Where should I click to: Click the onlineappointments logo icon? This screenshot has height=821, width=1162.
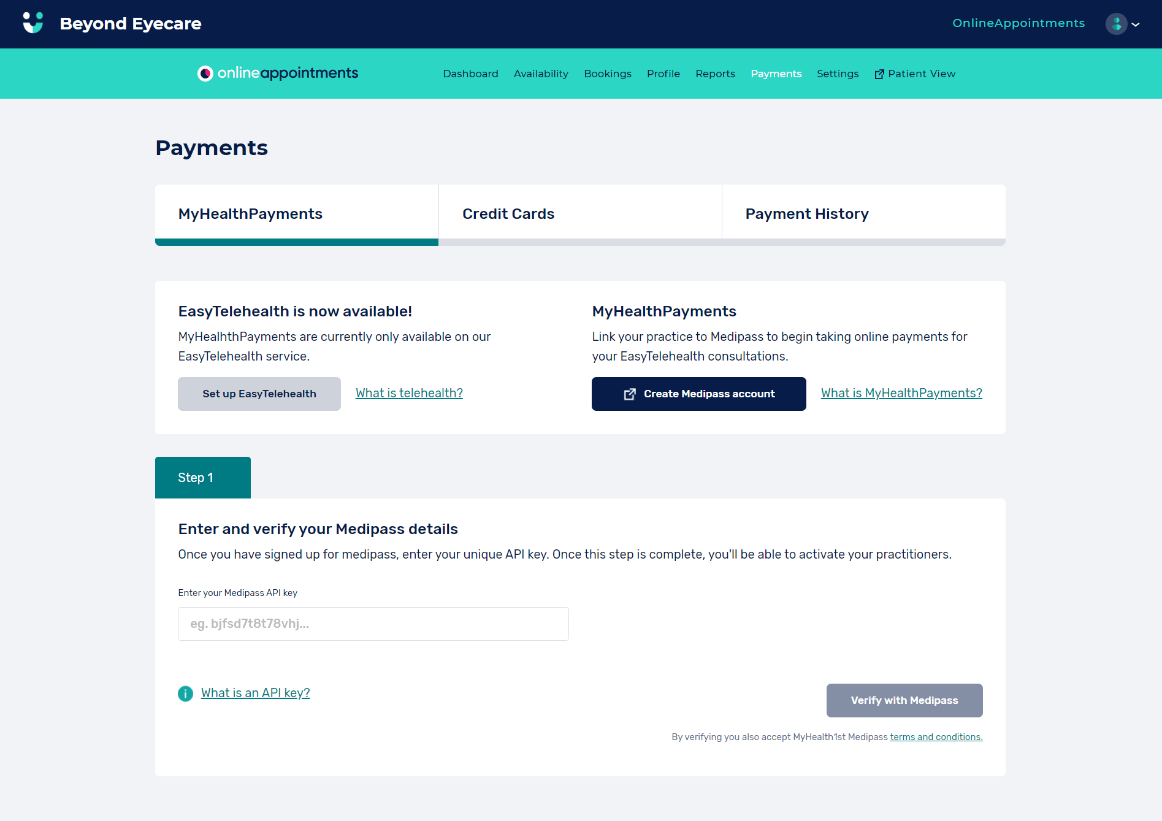(205, 74)
